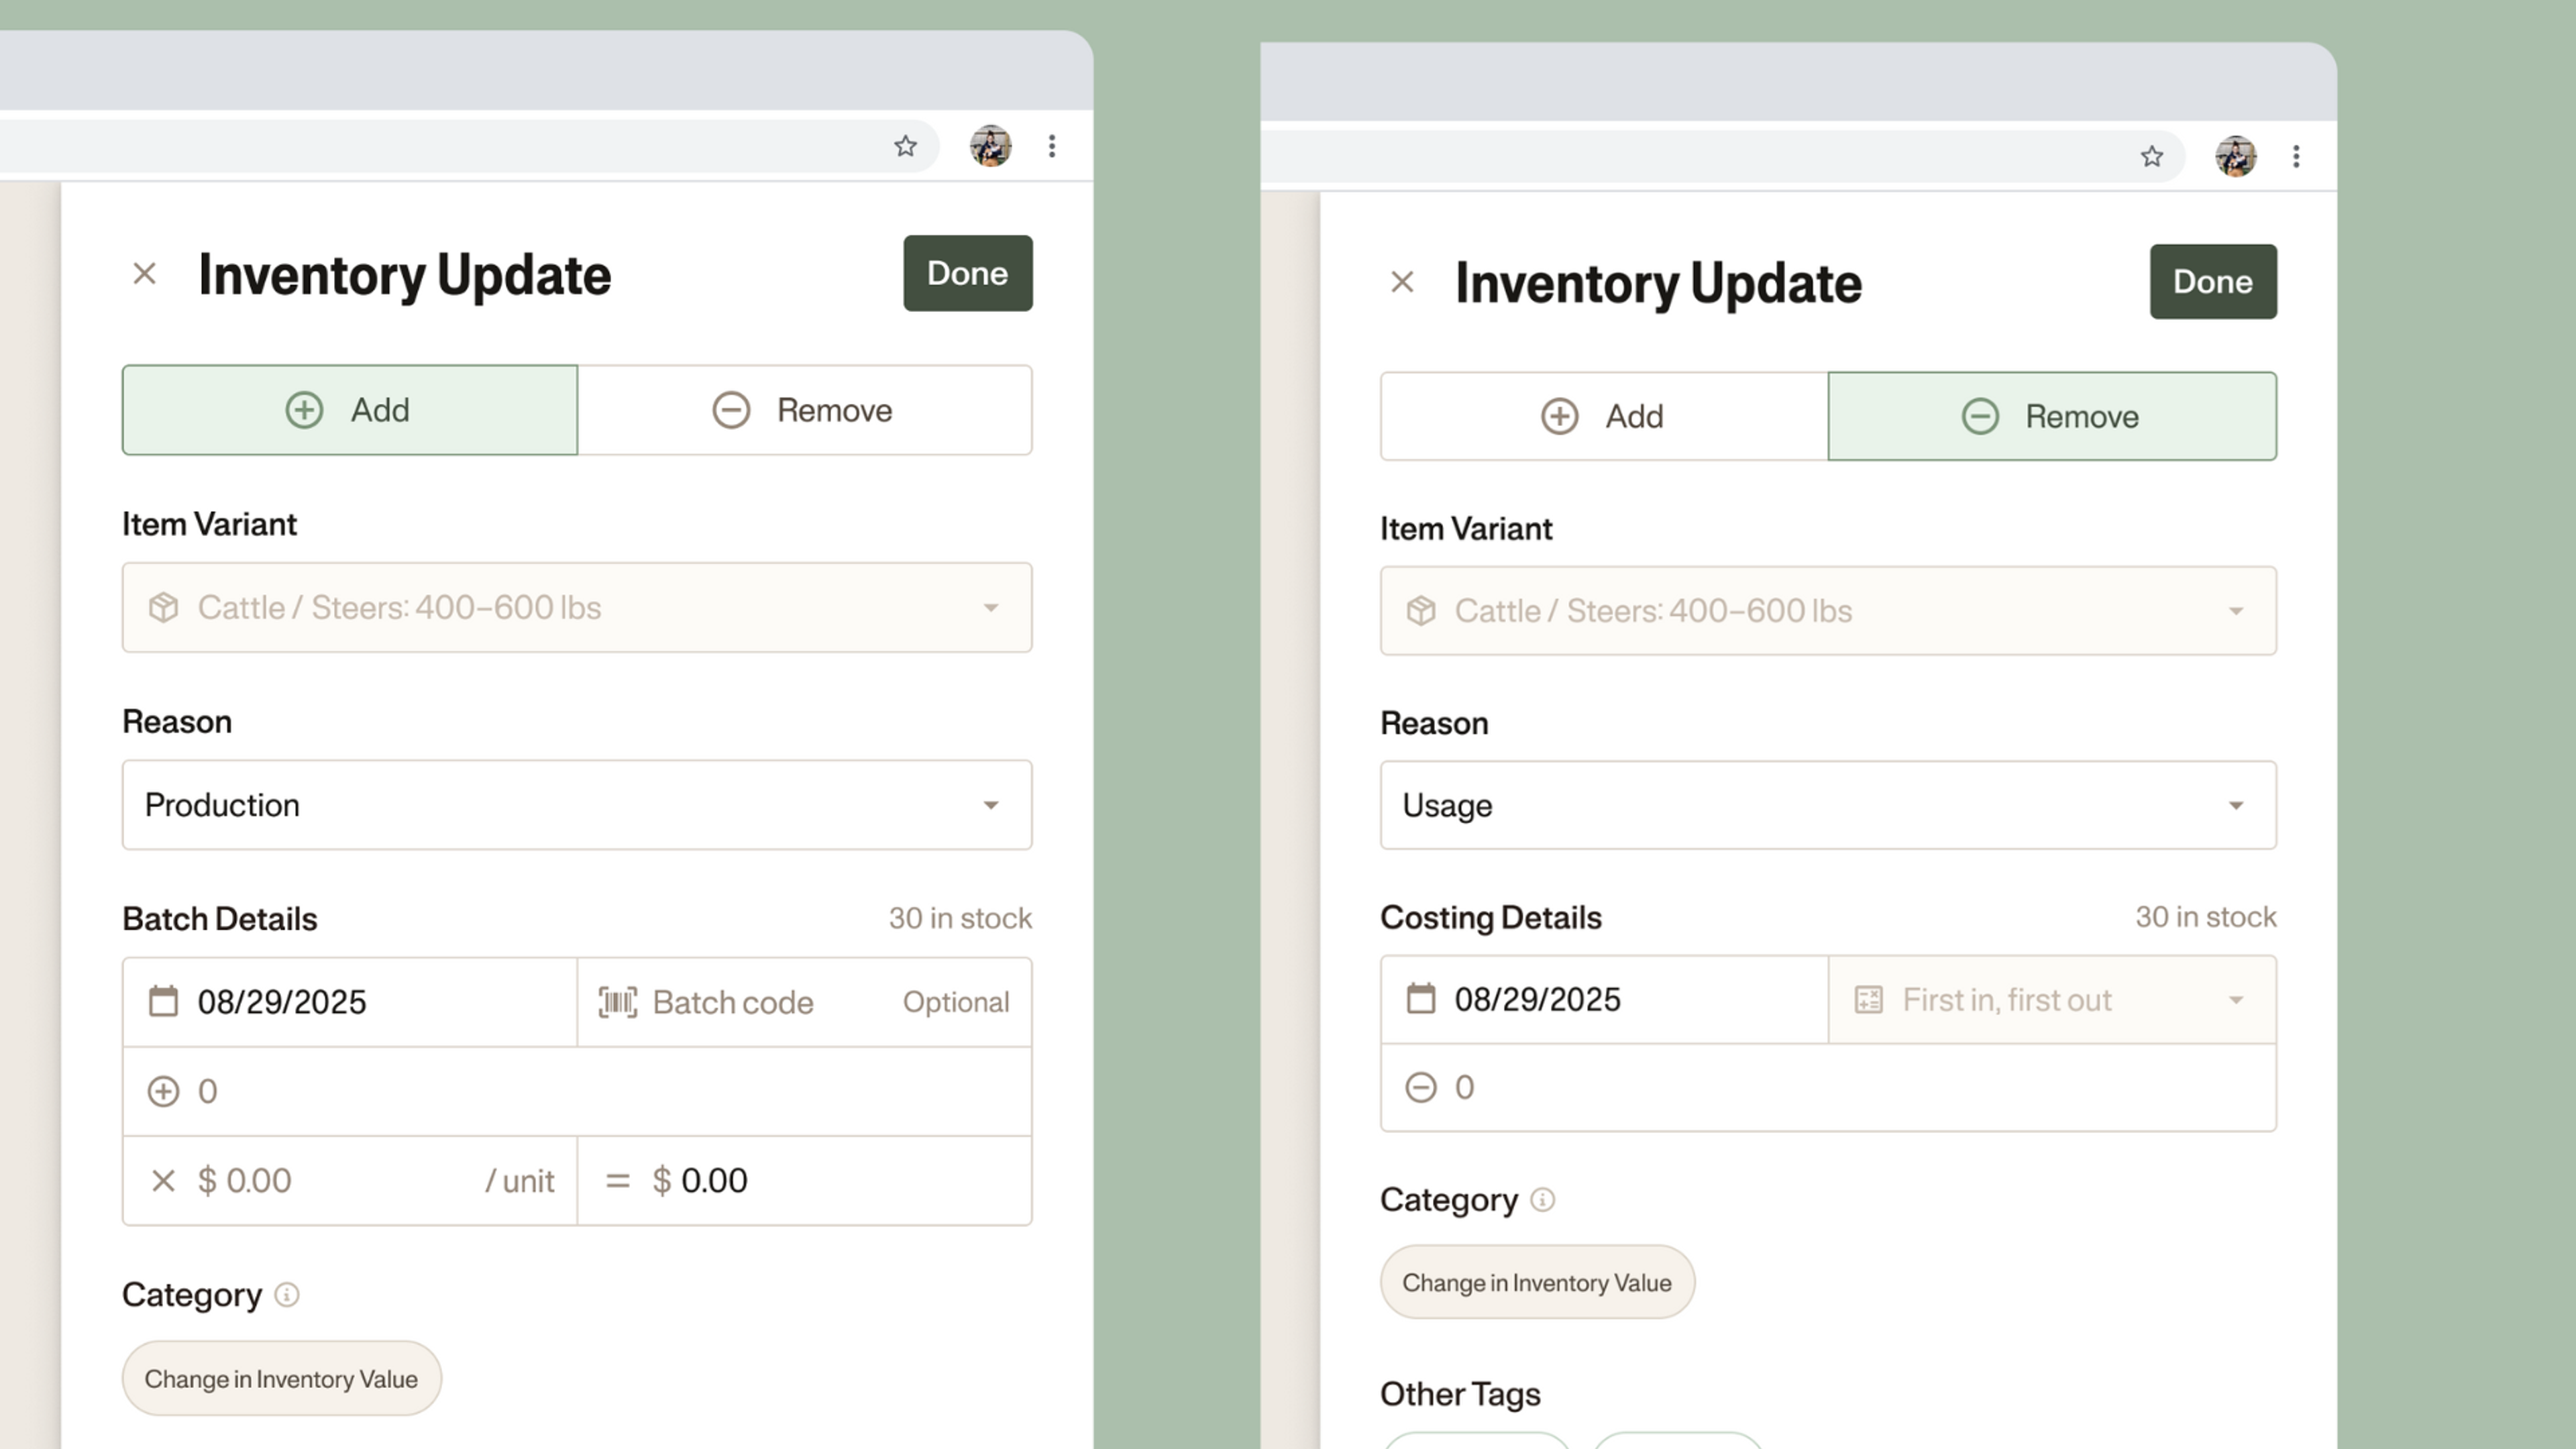The image size is (2576, 1449).
Task: Click calendar icon in Batch Details
Action: pos(163,1002)
